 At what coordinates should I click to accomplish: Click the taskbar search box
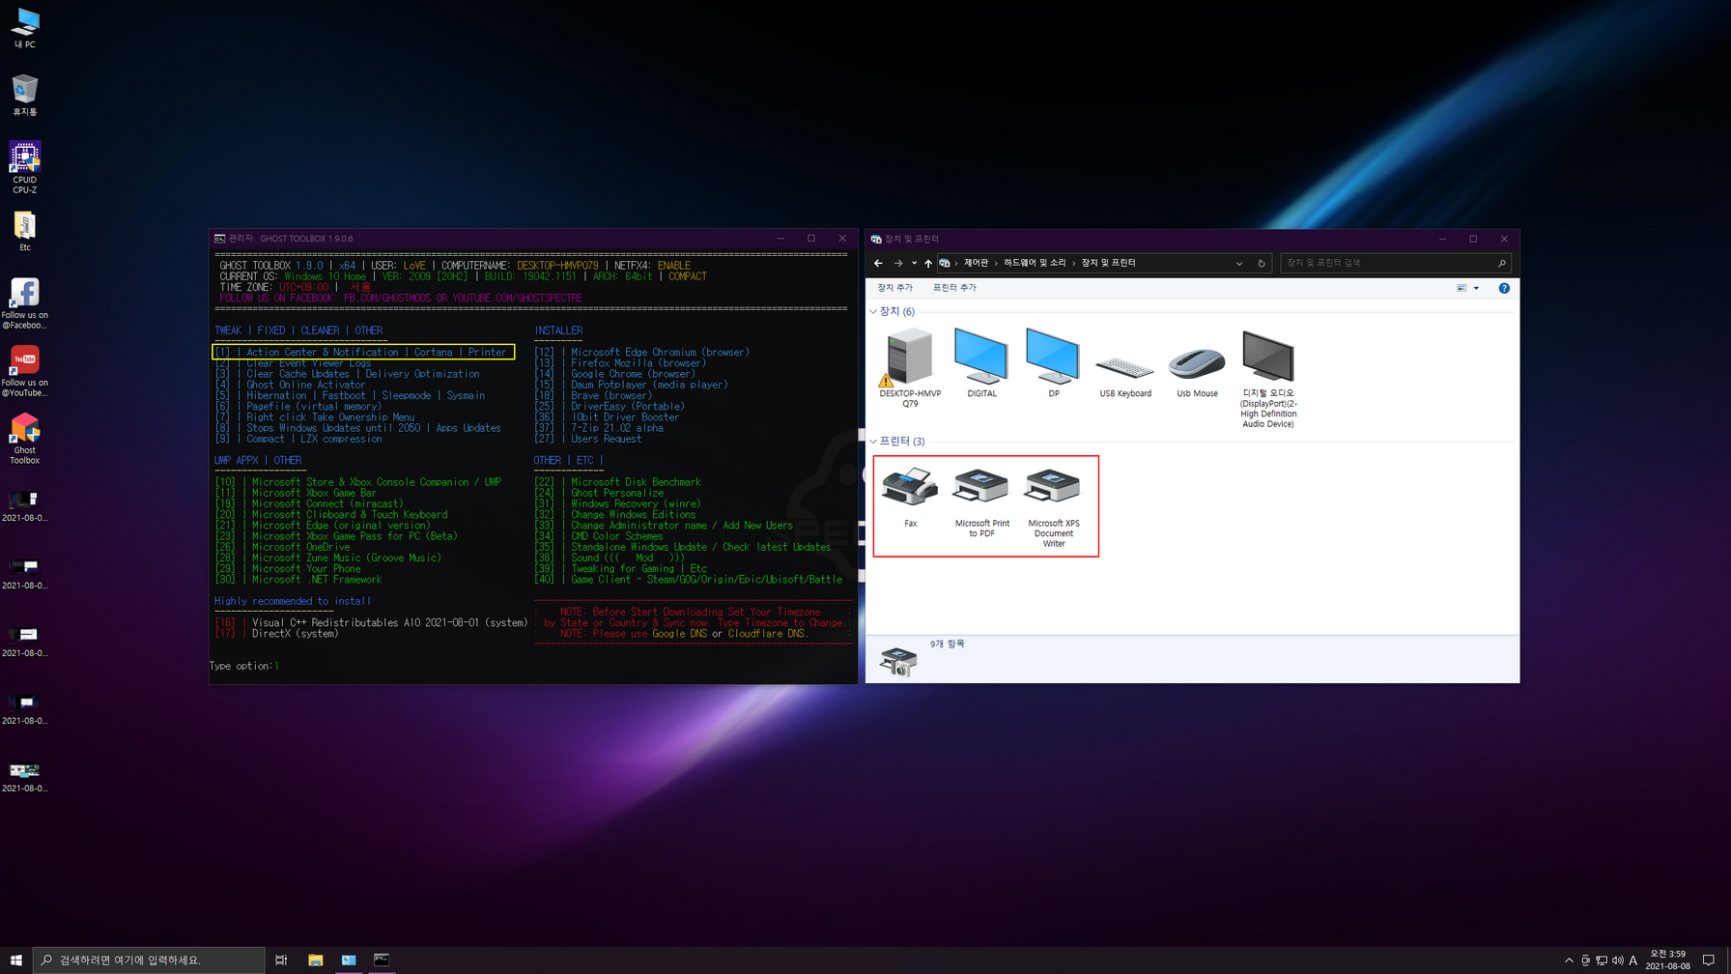pyautogui.click(x=150, y=960)
